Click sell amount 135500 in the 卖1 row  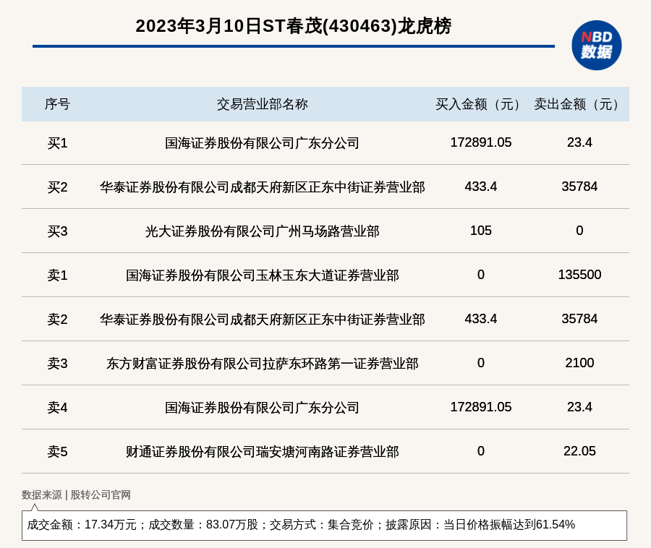tap(579, 275)
